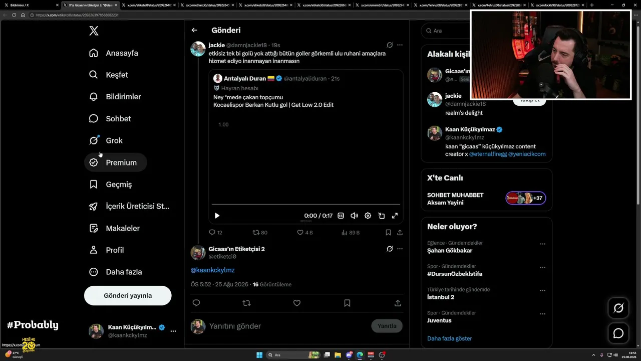Open quoted Antalyalı Duran post header
This screenshot has width=641, height=361.
(x=276, y=78)
